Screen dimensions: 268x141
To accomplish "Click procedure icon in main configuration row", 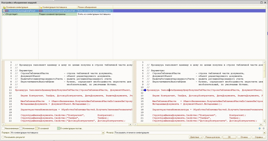I will pos(7,11).
